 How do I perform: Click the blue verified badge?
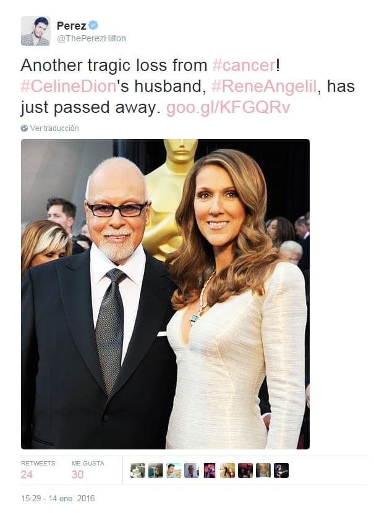click(x=93, y=25)
